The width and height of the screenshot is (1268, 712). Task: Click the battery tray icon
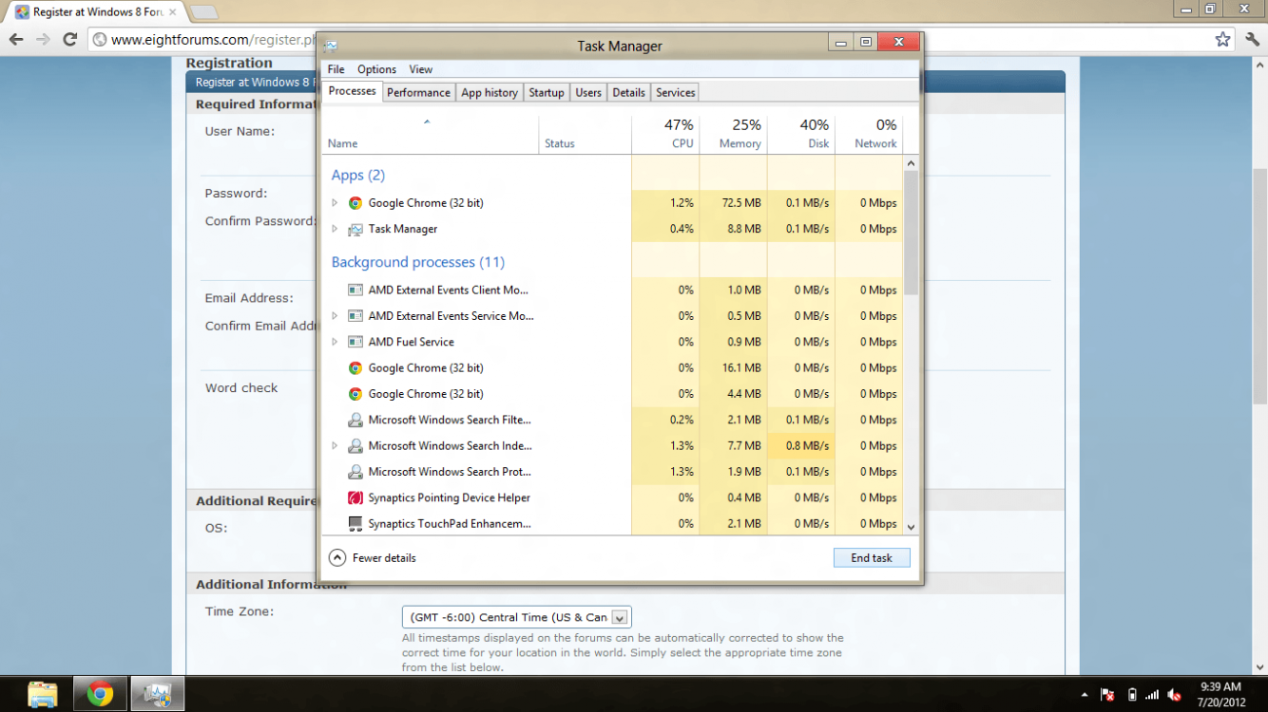pyautogui.click(x=1131, y=695)
